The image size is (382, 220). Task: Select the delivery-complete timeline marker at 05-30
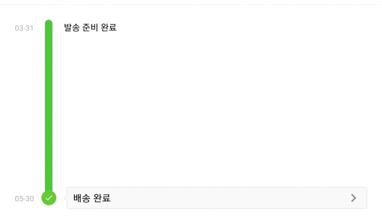(49, 198)
